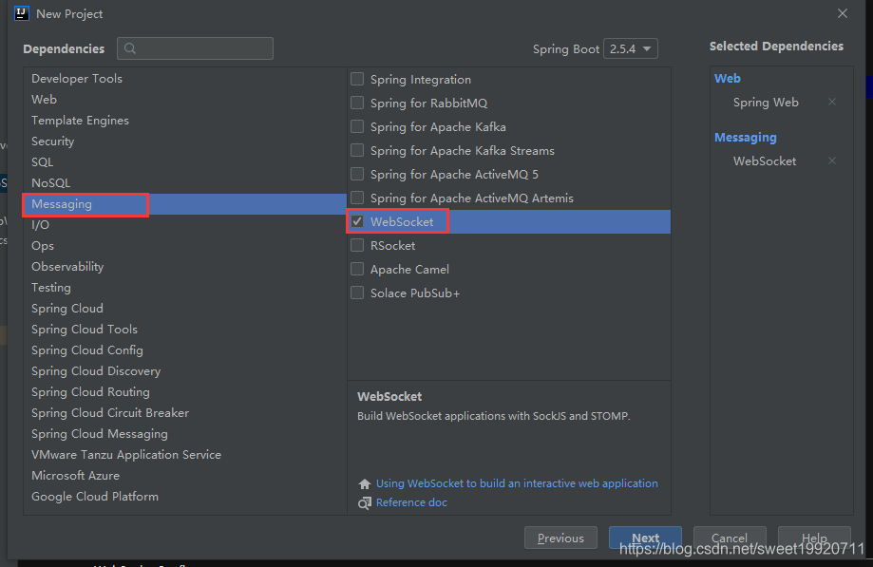The height and width of the screenshot is (567, 873).
Task: Open the Spring Cloud Tools category
Action: [x=185, y=330]
